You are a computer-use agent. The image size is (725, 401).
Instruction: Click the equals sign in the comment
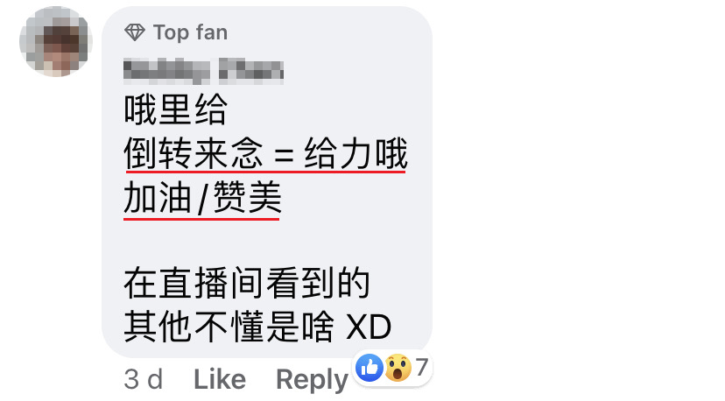click(x=284, y=156)
